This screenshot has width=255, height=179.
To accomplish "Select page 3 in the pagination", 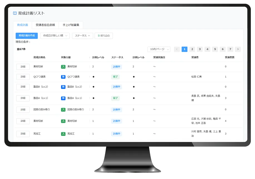I will [x=200, y=49].
